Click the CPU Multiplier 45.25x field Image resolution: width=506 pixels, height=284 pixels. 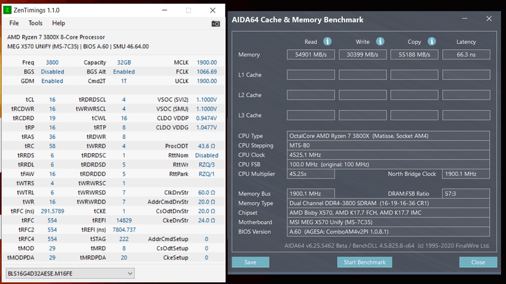point(311,174)
